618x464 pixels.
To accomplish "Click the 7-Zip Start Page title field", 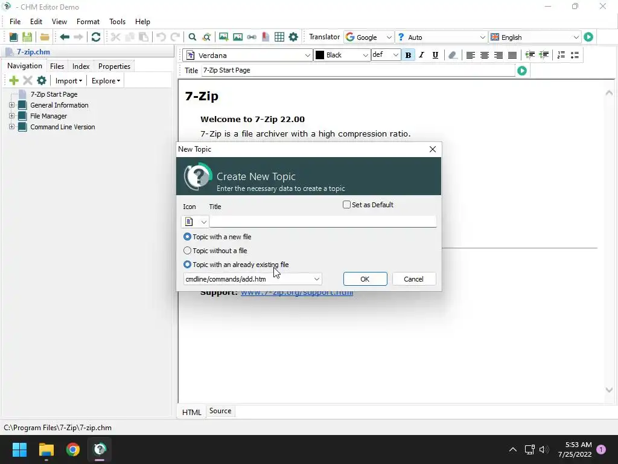I will coord(358,71).
